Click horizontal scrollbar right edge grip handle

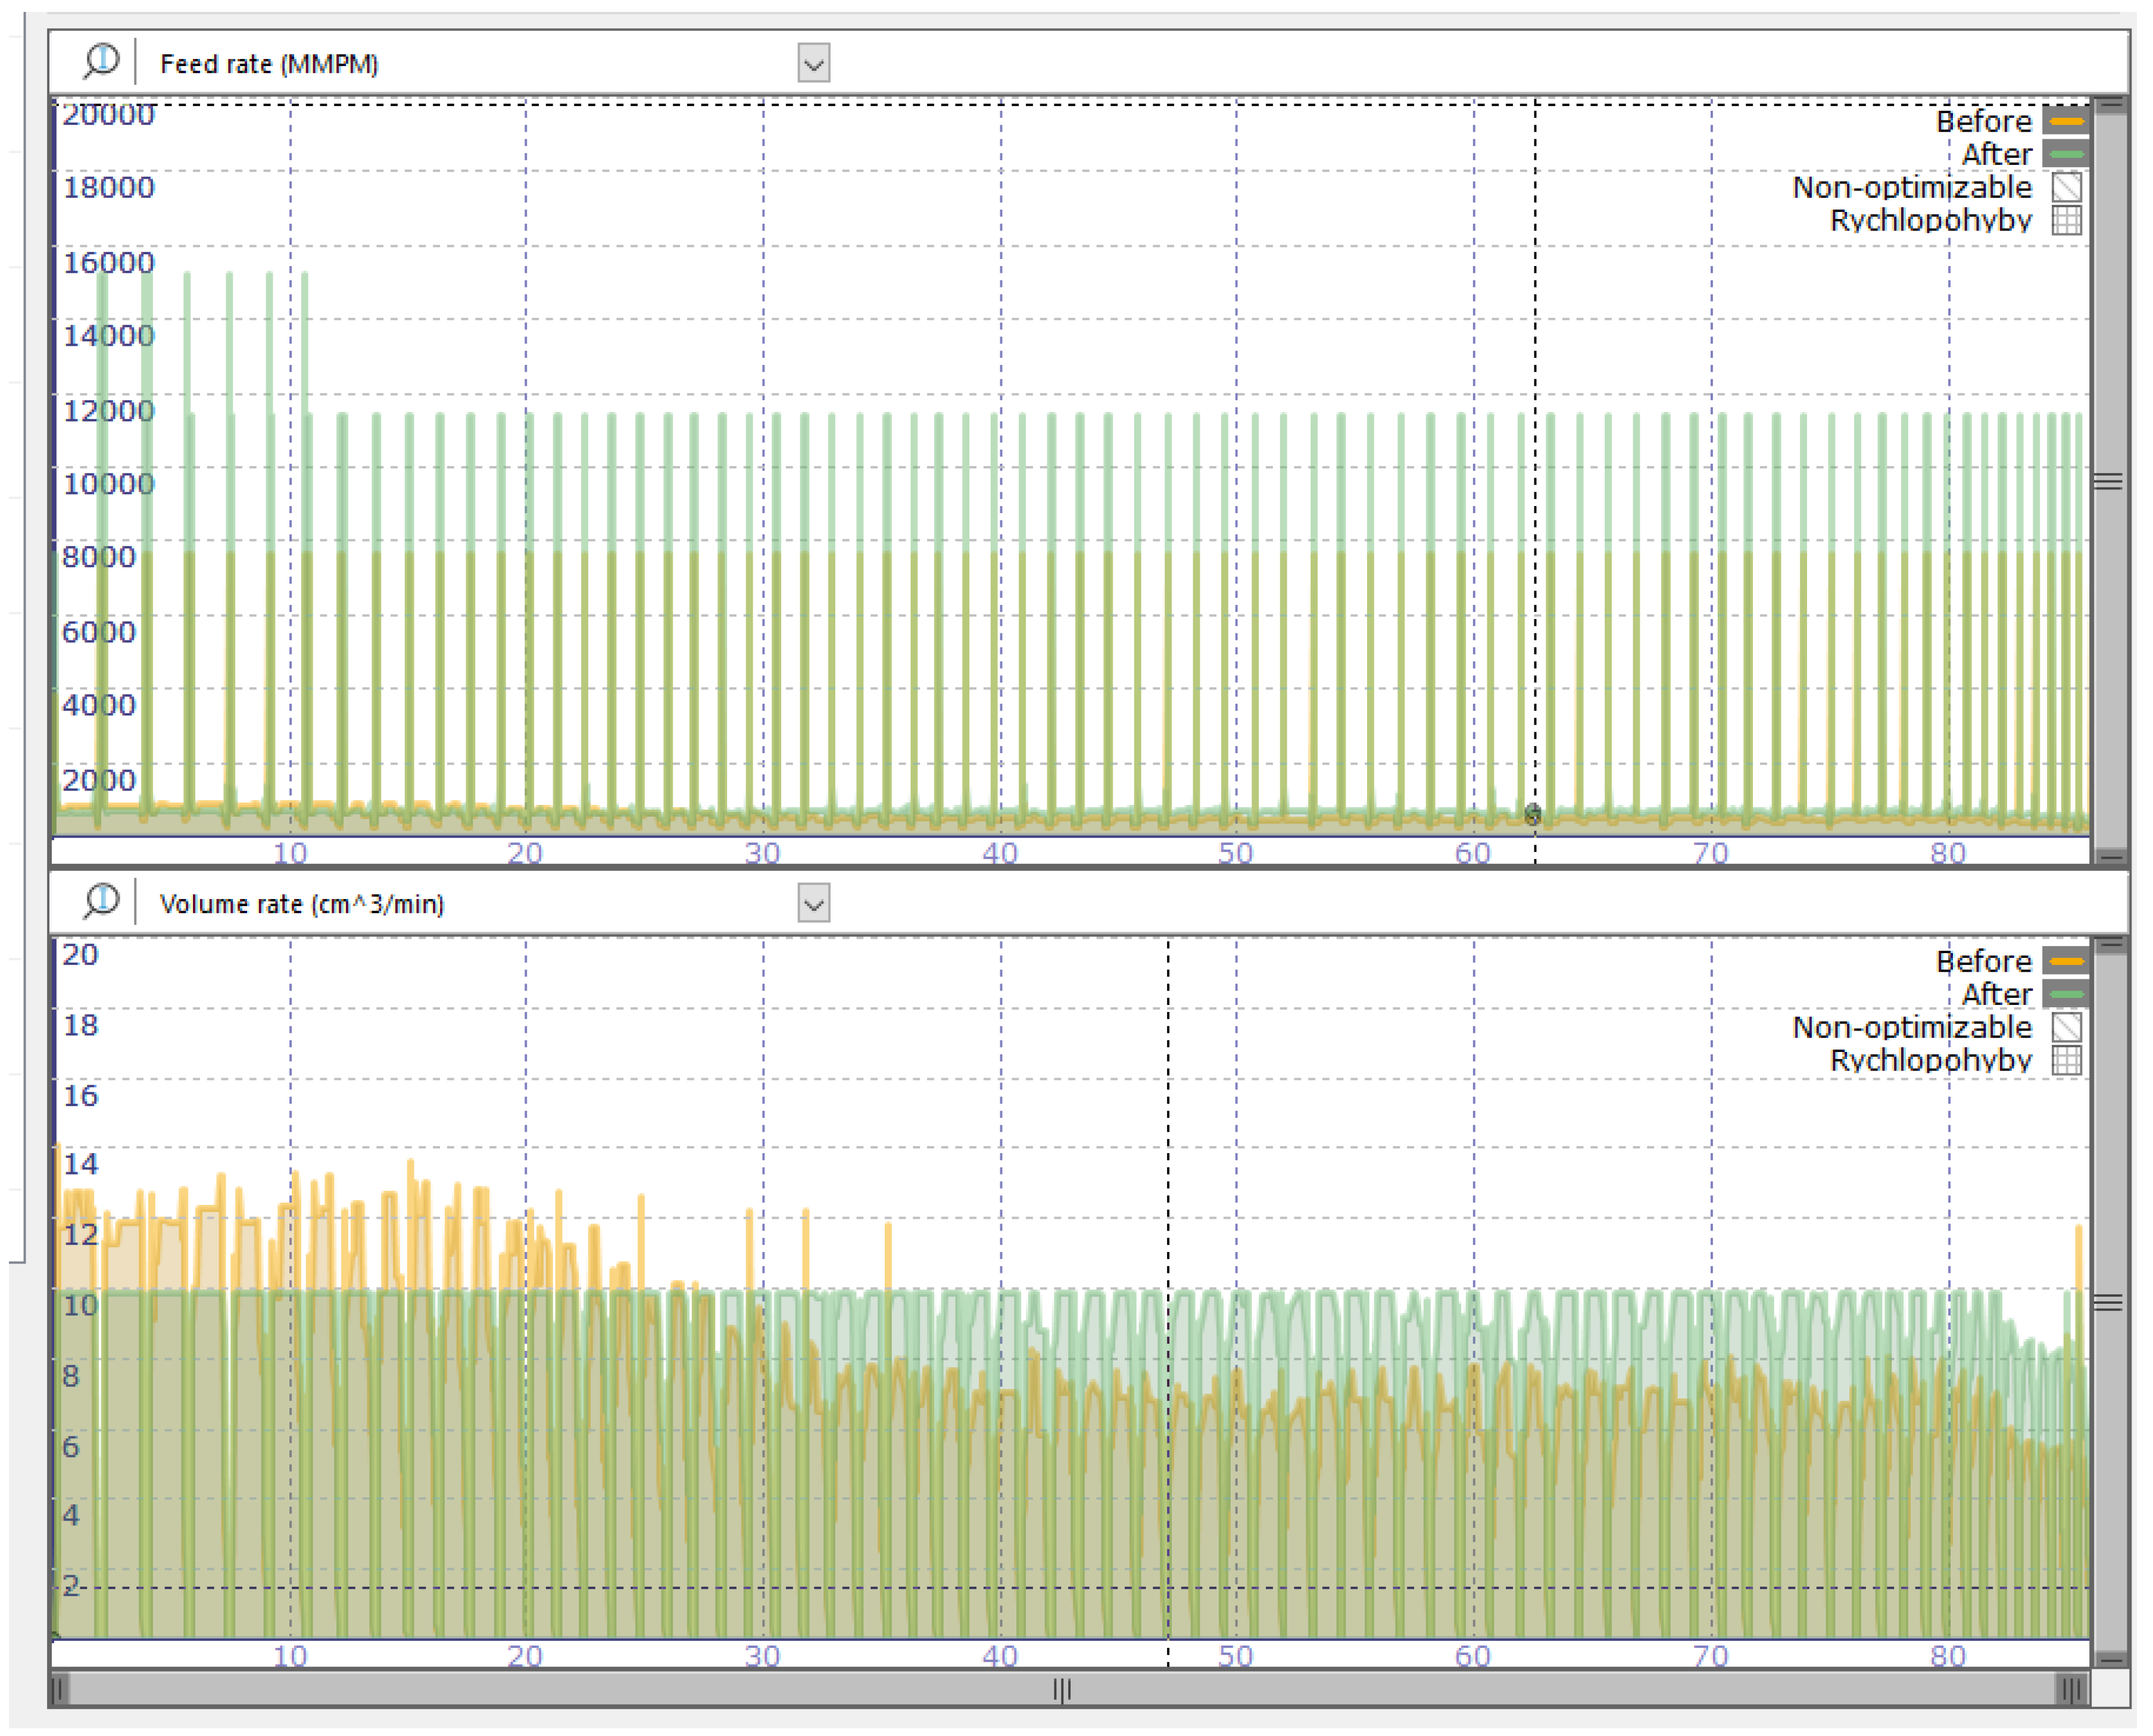(2071, 1690)
